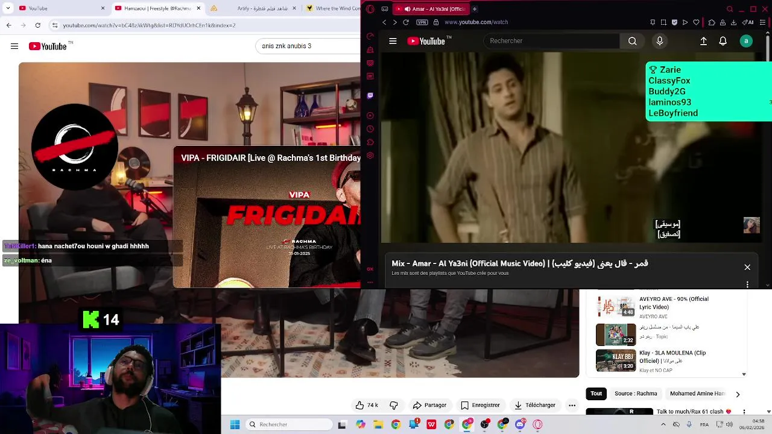This screenshot has width=772, height=434.
Task: Click the magnifier search button in YouTube Opera window
Action: pos(632,41)
